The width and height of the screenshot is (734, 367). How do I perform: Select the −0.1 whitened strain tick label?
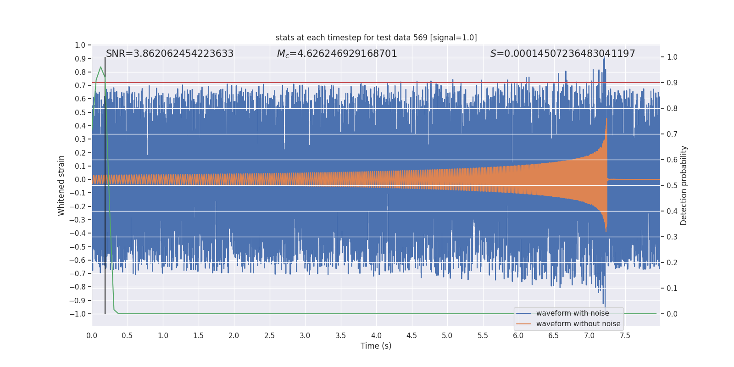[x=78, y=193]
